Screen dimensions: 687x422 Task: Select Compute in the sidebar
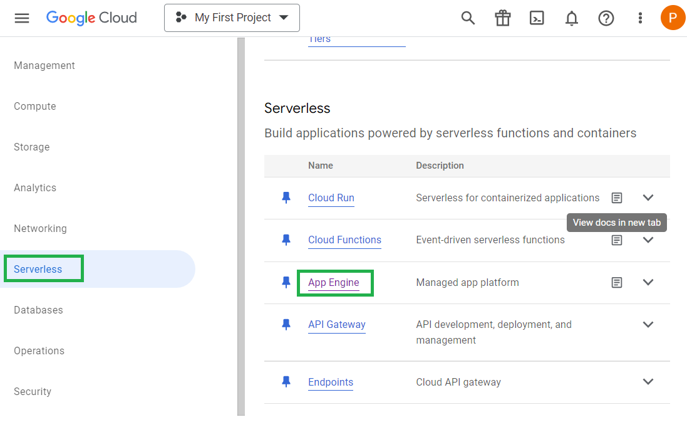(35, 106)
